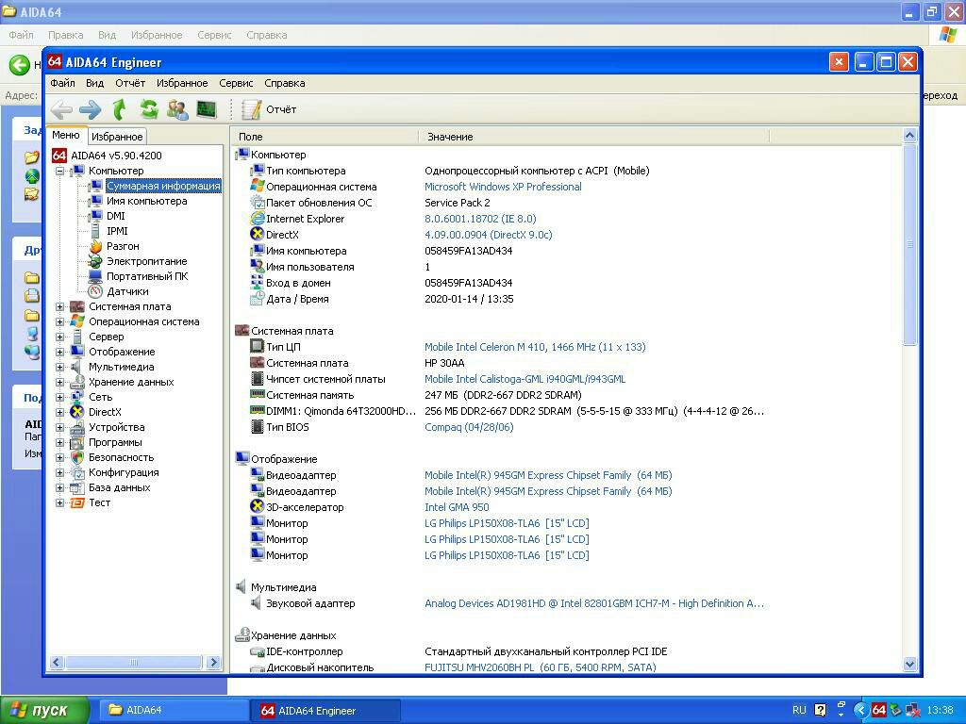Click the Программы tree icon
This screenshot has height=724, width=966.
[x=77, y=442]
